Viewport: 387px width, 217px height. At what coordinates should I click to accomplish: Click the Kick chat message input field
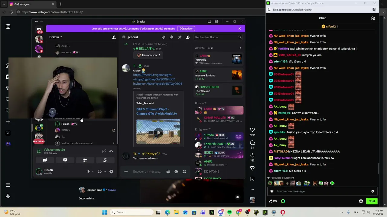tap(322, 191)
